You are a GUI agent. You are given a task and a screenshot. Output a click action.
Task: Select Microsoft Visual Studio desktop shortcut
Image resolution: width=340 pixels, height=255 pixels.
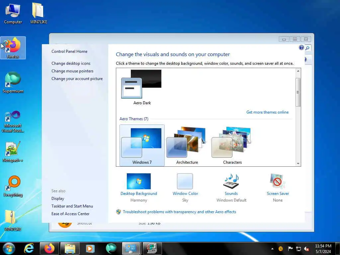pyautogui.click(x=13, y=122)
